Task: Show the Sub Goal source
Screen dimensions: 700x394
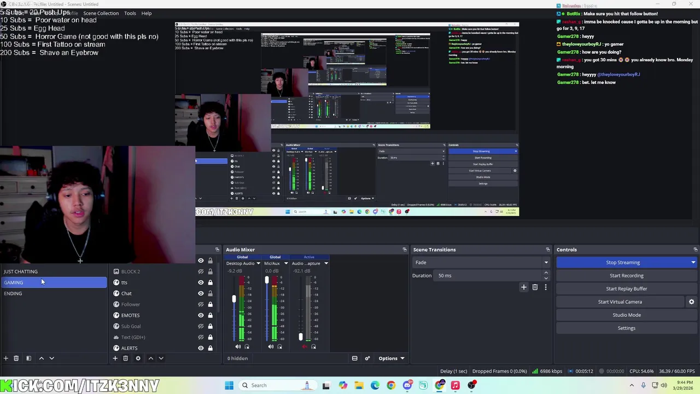Action: coord(201,326)
